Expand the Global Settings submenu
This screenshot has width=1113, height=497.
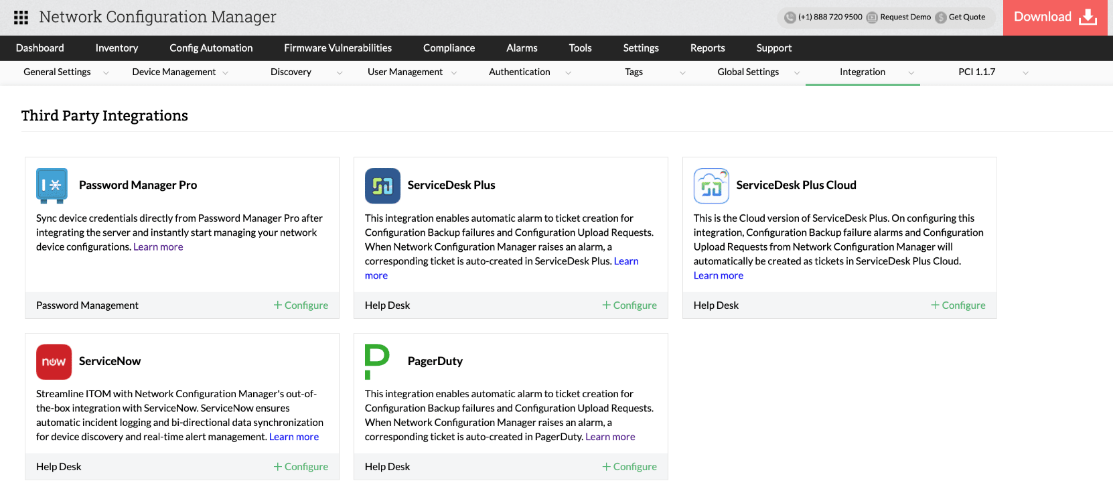pyautogui.click(x=797, y=73)
